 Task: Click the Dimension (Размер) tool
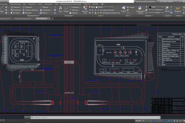point(66,8)
